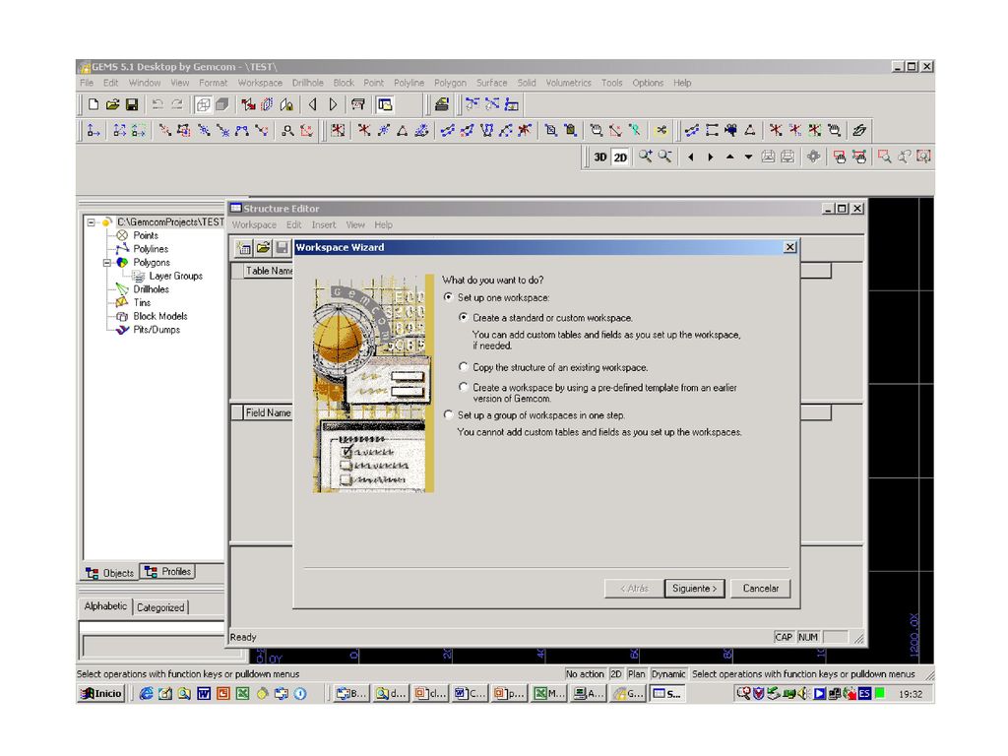1008x756 pixels.
Task: Click the pan right arrow icon
Action: pos(711,157)
